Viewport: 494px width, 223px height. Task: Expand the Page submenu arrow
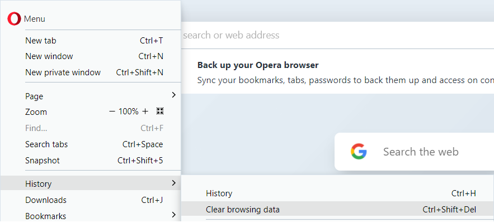pos(173,95)
